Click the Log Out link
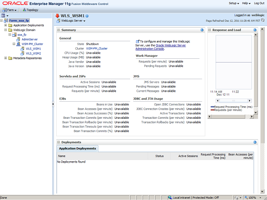Image resolution: width=267 pixels, height=200 pixels. 259,3
